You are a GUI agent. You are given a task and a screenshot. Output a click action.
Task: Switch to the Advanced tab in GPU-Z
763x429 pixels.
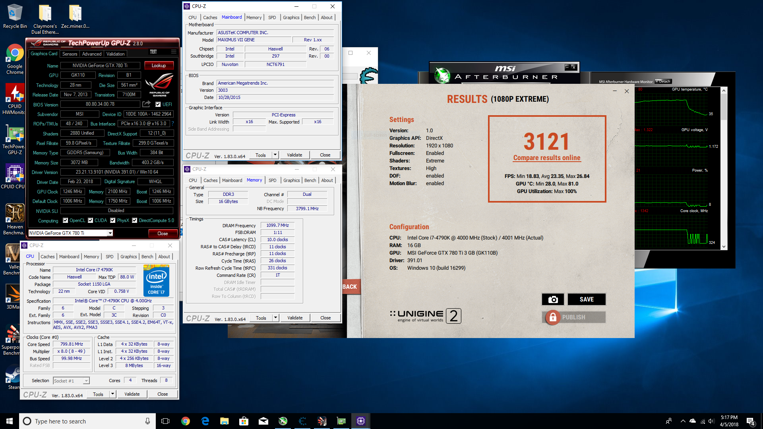point(92,54)
